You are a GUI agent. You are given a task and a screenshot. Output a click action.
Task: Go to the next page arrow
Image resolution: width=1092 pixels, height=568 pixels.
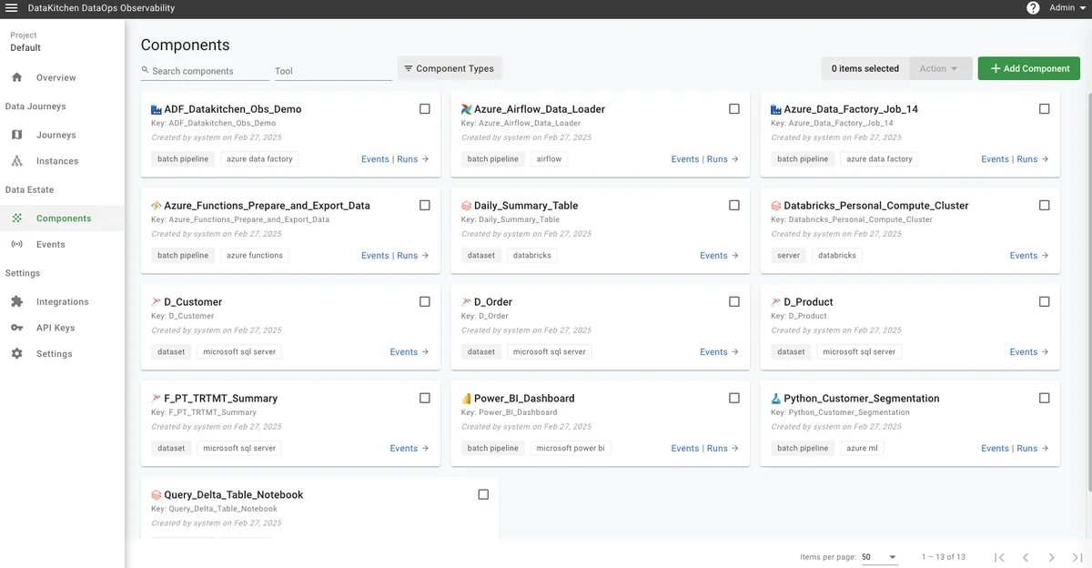coord(1051,557)
